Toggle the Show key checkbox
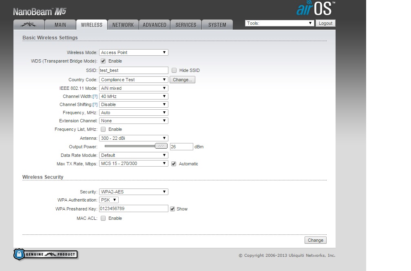This screenshot has height=271, width=411. (172, 209)
